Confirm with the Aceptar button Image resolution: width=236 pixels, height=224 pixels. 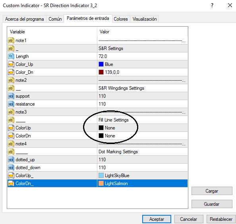[x=157, y=219]
